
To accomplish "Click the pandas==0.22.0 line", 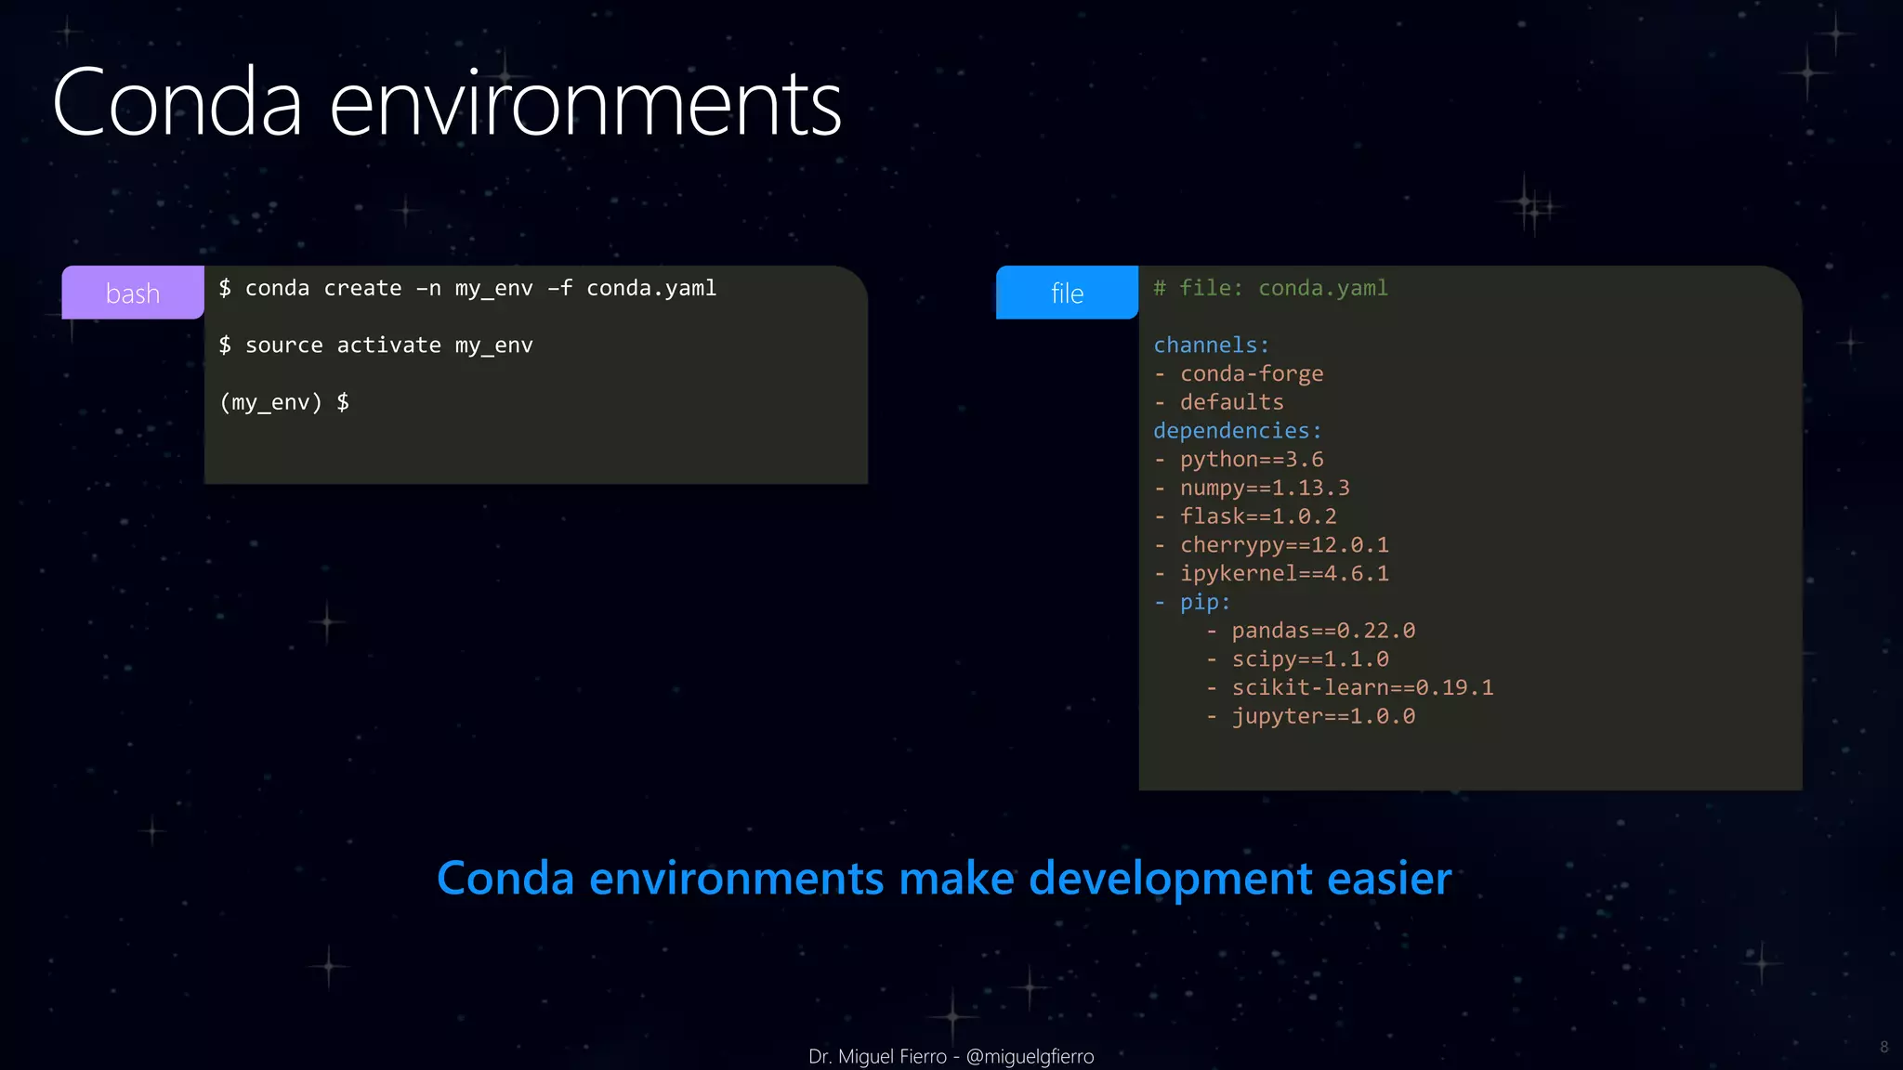I will pyautogui.click(x=1310, y=631).
